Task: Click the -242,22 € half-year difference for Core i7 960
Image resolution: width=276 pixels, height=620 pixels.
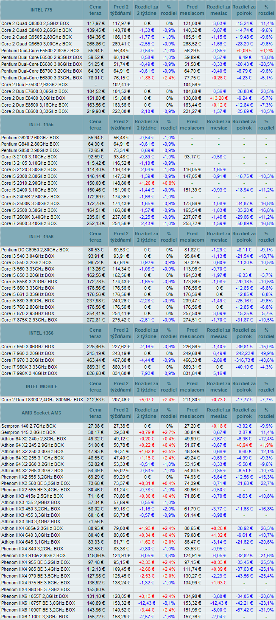Action: 244,353
